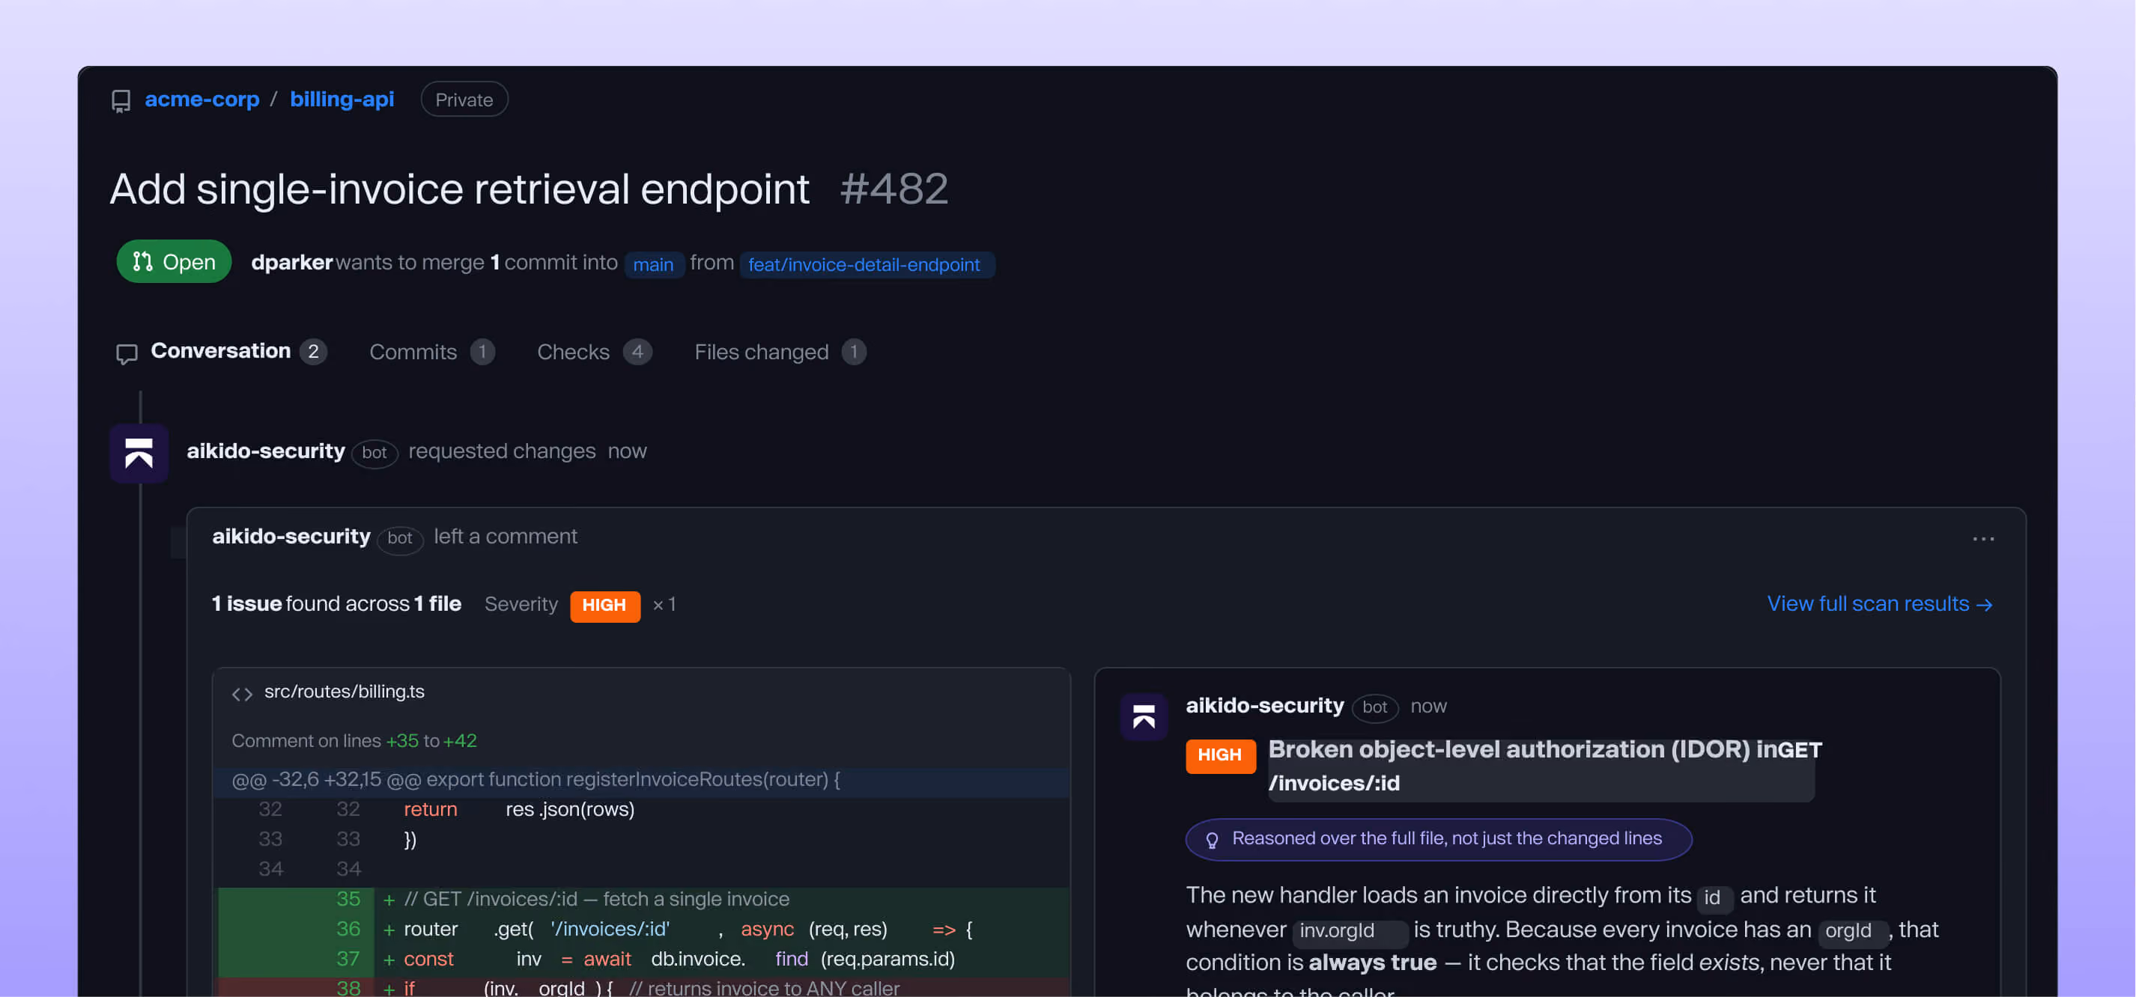Click the Private visibility badge
The image size is (2136, 997).
[464, 100]
